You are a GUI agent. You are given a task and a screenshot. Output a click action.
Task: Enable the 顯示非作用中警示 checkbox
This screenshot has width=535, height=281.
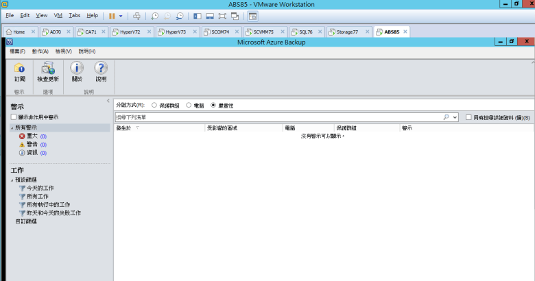coord(13,117)
